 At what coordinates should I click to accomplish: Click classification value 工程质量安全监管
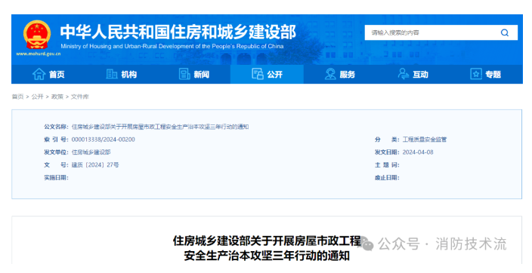tap(425, 140)
